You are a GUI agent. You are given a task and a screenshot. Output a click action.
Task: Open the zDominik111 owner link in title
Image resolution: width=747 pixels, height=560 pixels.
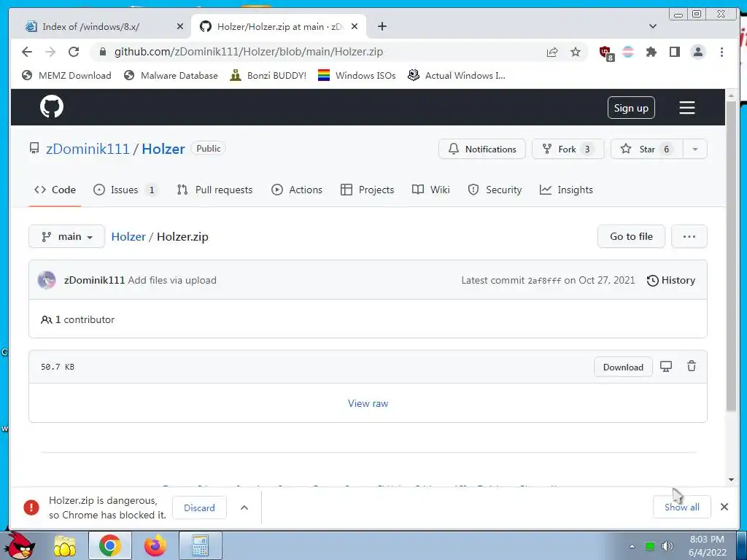(88, 149)
